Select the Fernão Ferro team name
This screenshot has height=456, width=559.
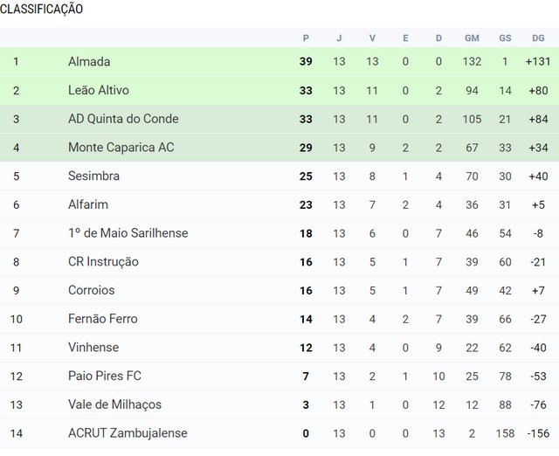point(103,319)
